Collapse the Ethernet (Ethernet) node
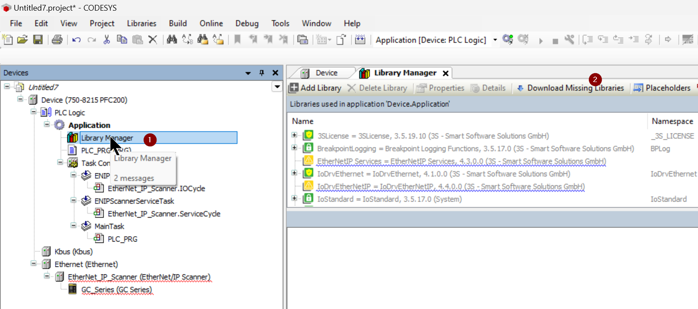The width and height of the screenshot is (698, 309). pos(34,263)
